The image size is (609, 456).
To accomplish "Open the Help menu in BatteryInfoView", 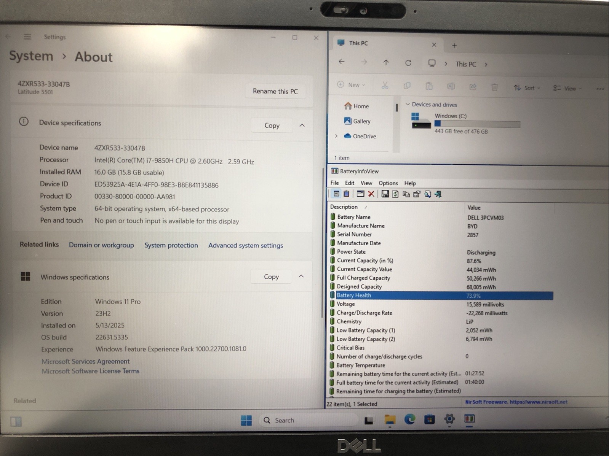I will (x=410, y=183).
